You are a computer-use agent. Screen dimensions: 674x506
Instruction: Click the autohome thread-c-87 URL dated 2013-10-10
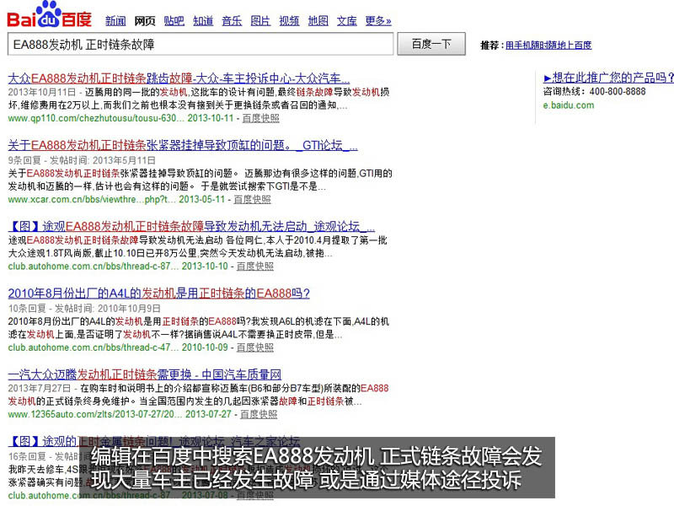(94, 266)
